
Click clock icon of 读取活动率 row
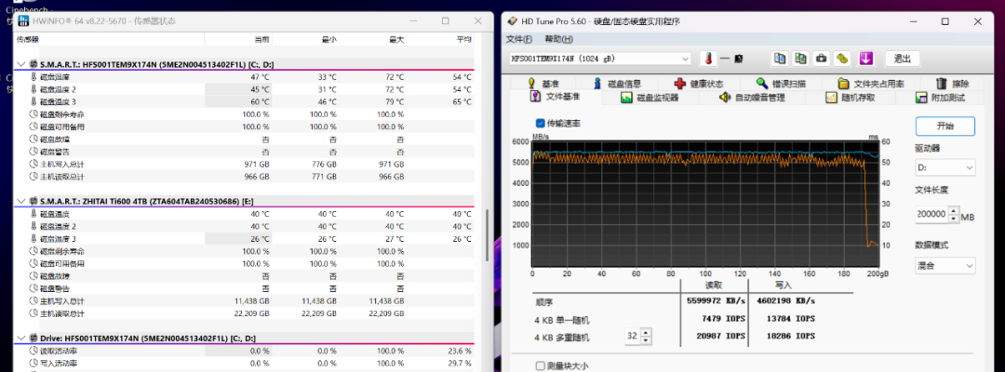(34, 351)
